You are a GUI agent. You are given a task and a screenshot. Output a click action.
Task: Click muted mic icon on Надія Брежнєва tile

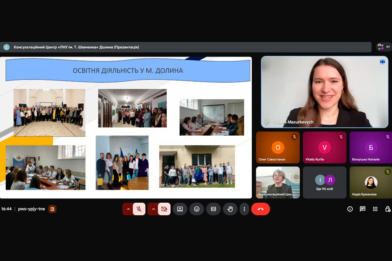point(388,171)
